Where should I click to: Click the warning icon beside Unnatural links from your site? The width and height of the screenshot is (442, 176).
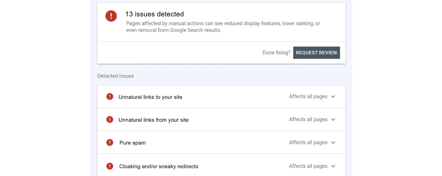[x=110, y=119]
